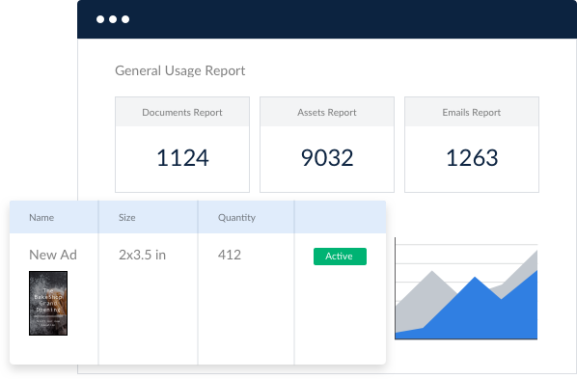The width and height of the screenshot is (577, 379).
Task: Select the 2x3.5 in size cell
Action: click(x=142, y=255)
